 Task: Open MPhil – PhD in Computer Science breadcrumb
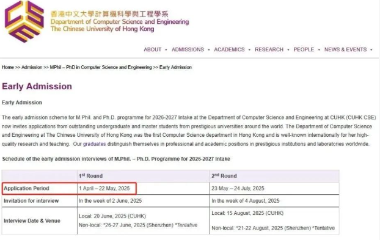pyautogui.click(x=101, y=67)
